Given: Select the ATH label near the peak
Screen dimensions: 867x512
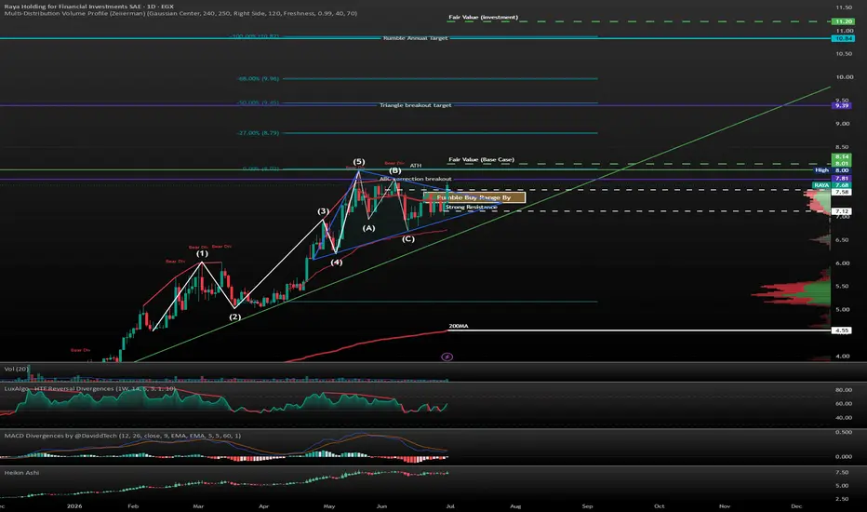Looking at the screenshot, I should (415, 166).
